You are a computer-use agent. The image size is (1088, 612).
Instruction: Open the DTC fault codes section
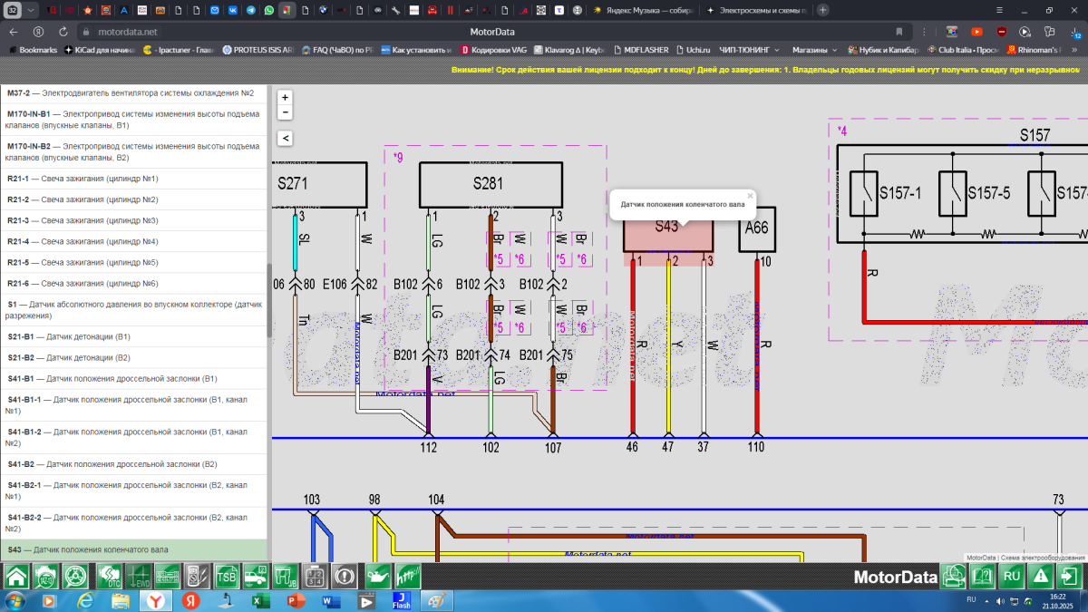click(109, 576)
